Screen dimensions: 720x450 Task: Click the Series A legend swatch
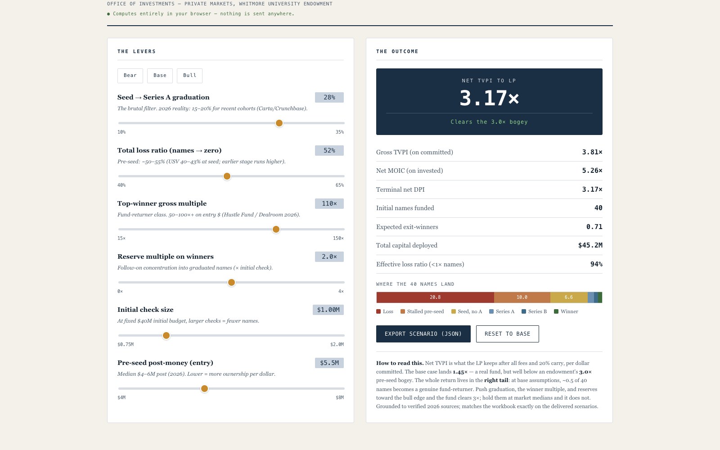click(x=491, y=311)
